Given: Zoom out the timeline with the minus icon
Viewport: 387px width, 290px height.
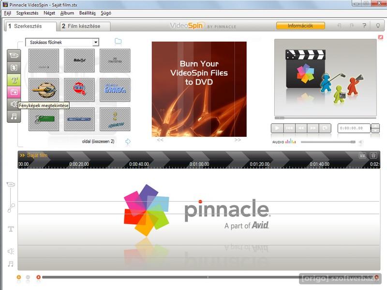Looking at the screenshot, I should [x=28, y=277].
